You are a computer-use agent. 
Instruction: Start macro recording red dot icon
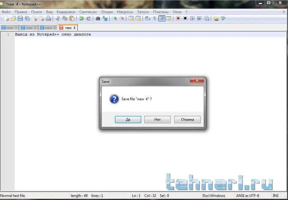pyautogui.click(x=178, y=18)
